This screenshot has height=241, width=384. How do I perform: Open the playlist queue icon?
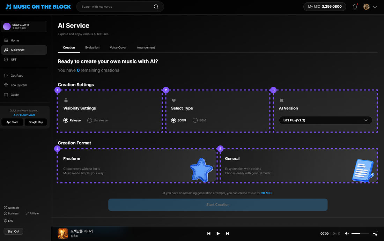click(375, 233)
